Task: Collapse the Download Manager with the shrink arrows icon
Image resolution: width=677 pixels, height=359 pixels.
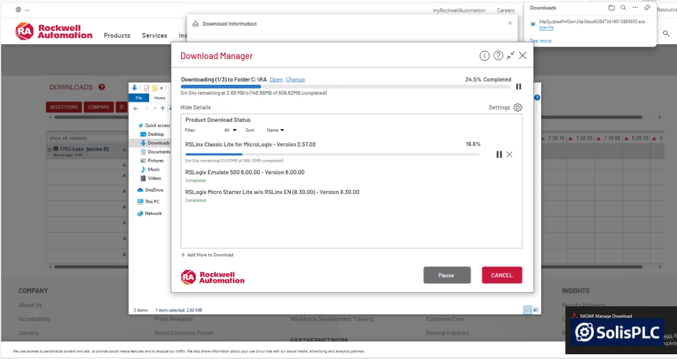Action: [x=510, y=55]
